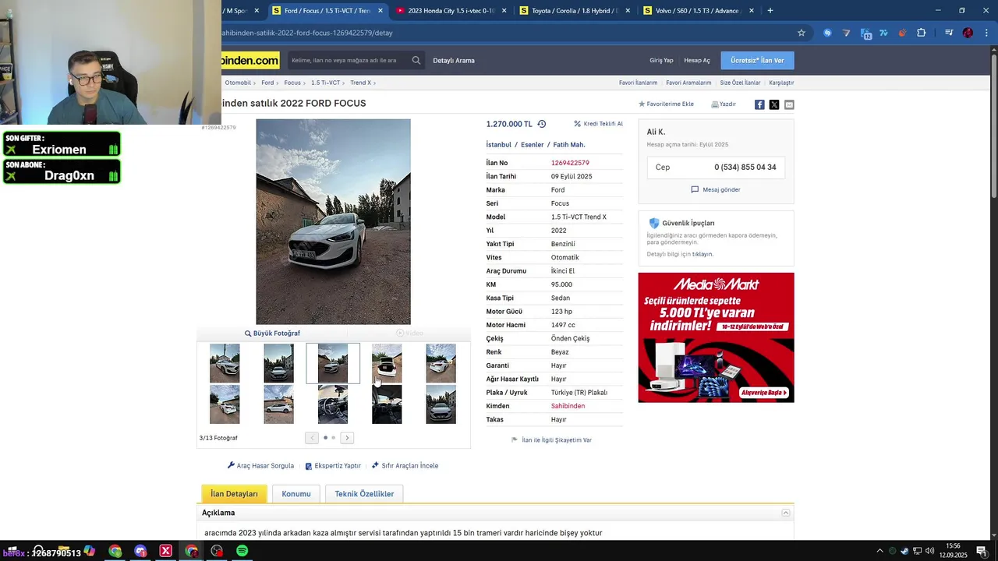Viewport: 998px width, 561px height.
Task: Click Esenler district link
Action: pyautogui.click(x=533, y=145)
